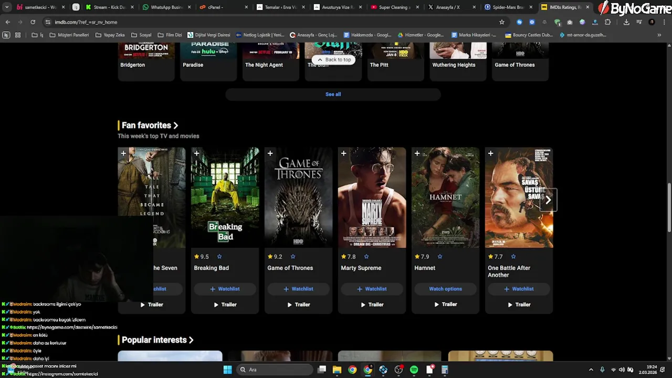This screenshot has width=672, height=378.
Task: Open the Windows Start menu
Action: (x=227, y=370)
